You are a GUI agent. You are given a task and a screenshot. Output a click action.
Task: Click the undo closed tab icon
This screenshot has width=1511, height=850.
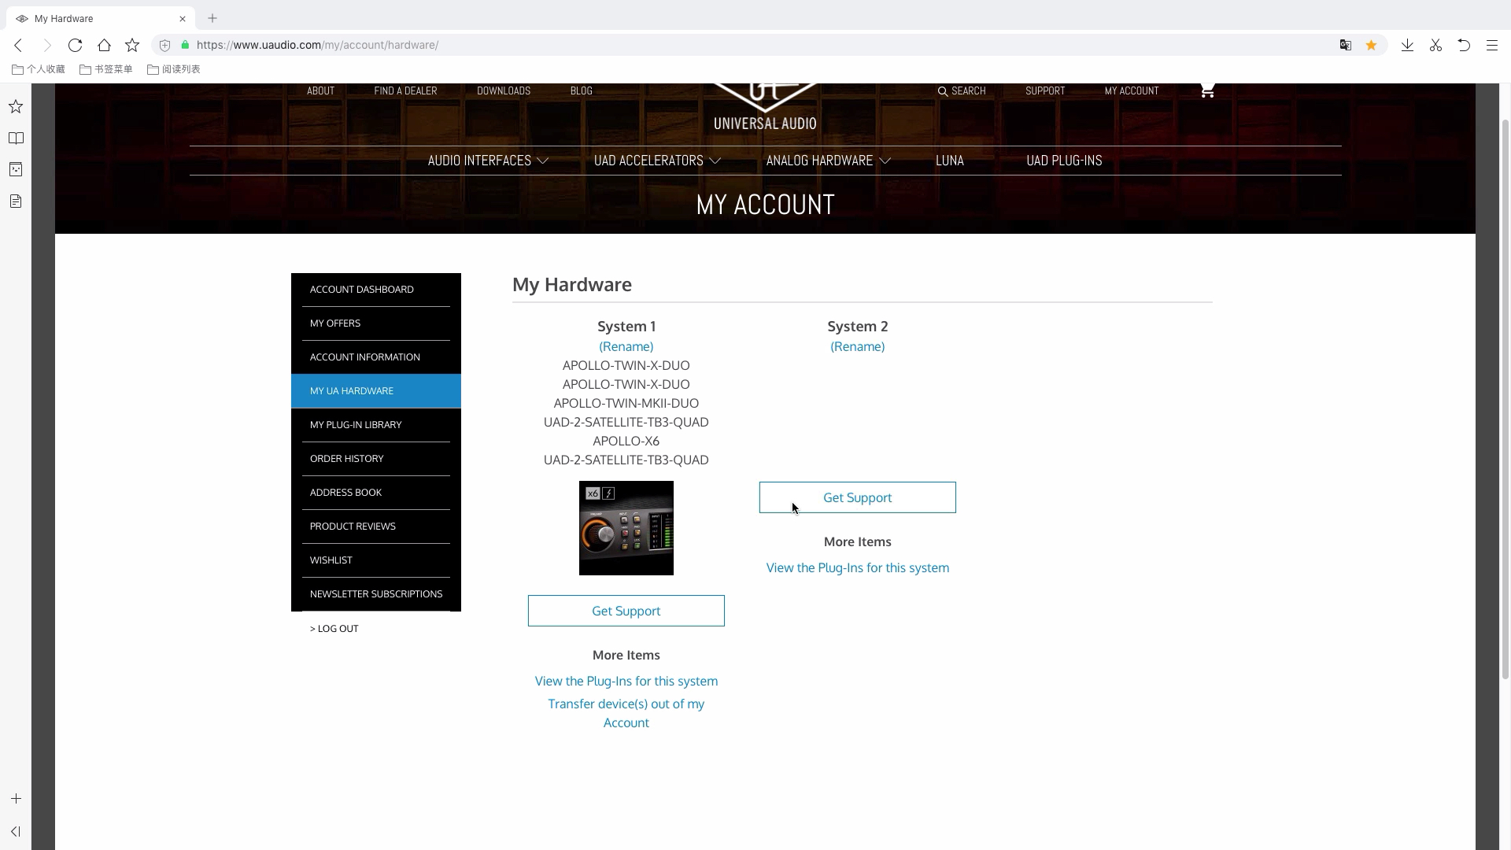pos(1464,45)
